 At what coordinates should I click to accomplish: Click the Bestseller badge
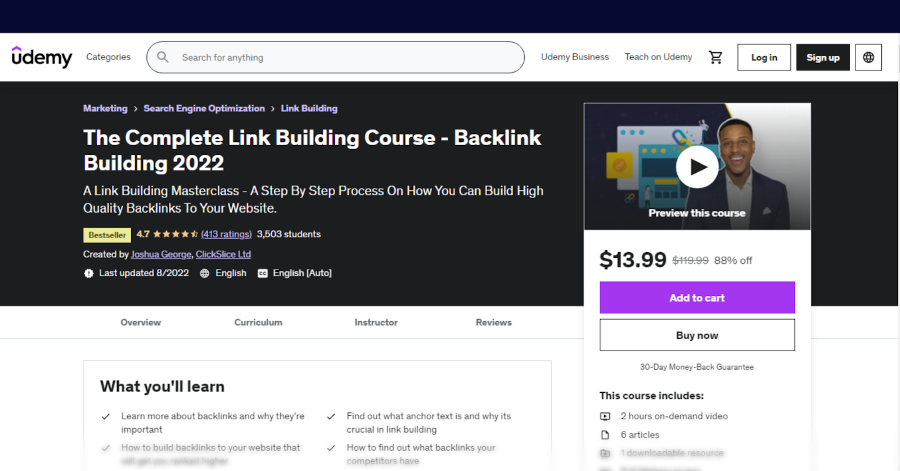[x=107, y=235]
